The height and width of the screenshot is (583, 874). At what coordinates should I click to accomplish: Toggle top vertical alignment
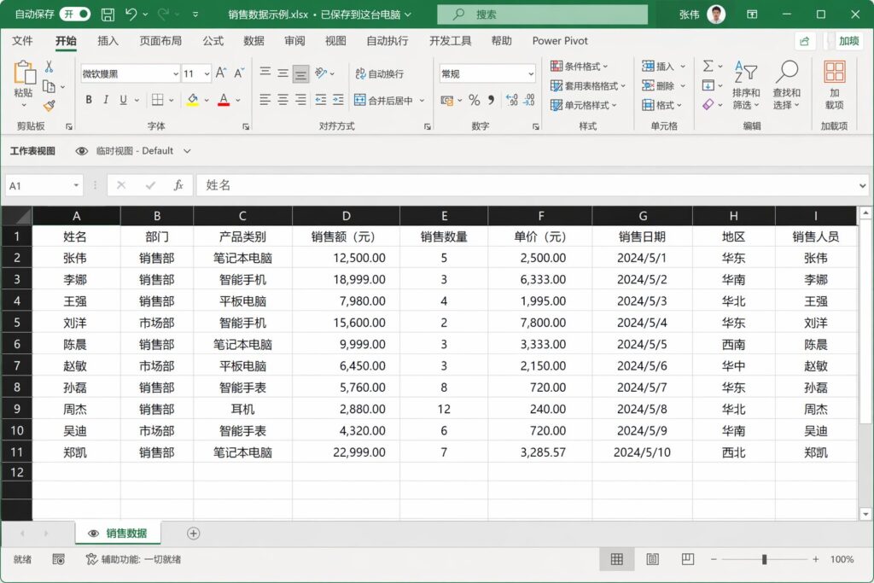pos(265,73)
